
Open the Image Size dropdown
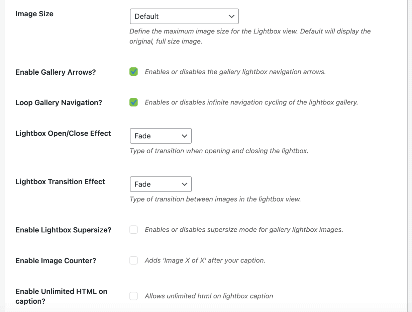(x=184, y=16)
